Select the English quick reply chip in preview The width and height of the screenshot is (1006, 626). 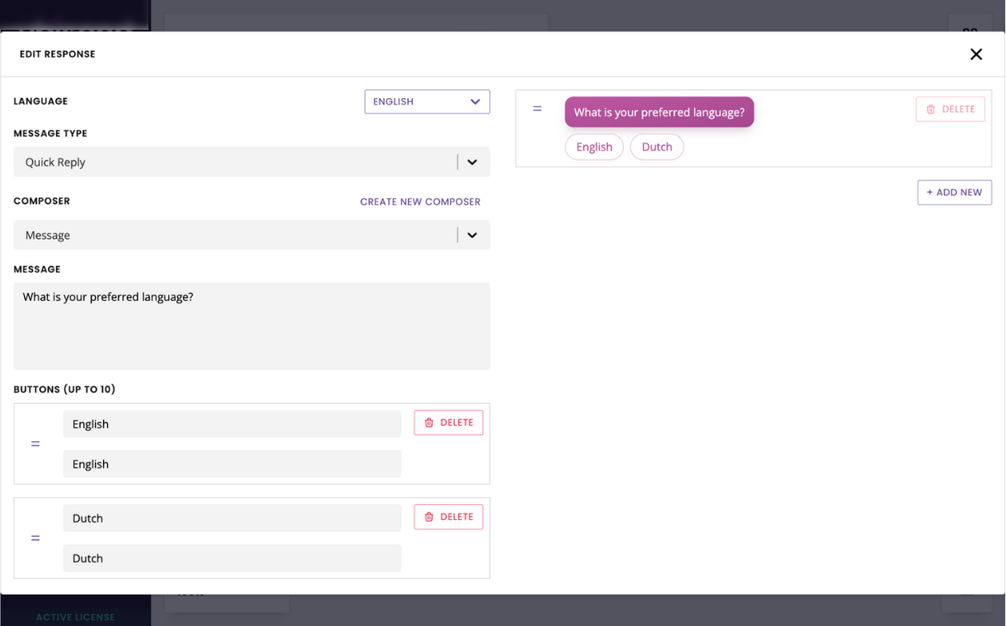(594, 147)
